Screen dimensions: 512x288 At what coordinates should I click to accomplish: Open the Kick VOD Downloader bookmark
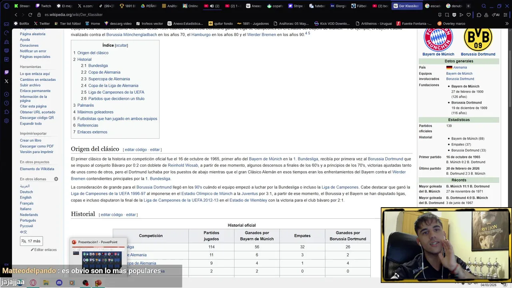pyautogui.click(x=332, y=24)
